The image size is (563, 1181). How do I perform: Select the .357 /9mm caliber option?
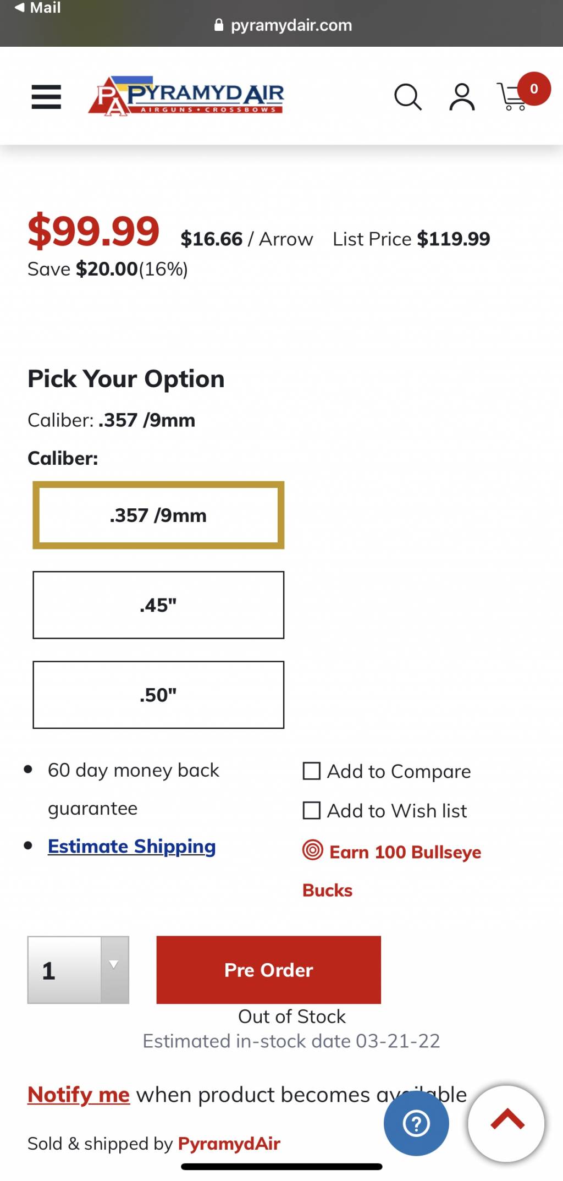click(158, 515)
